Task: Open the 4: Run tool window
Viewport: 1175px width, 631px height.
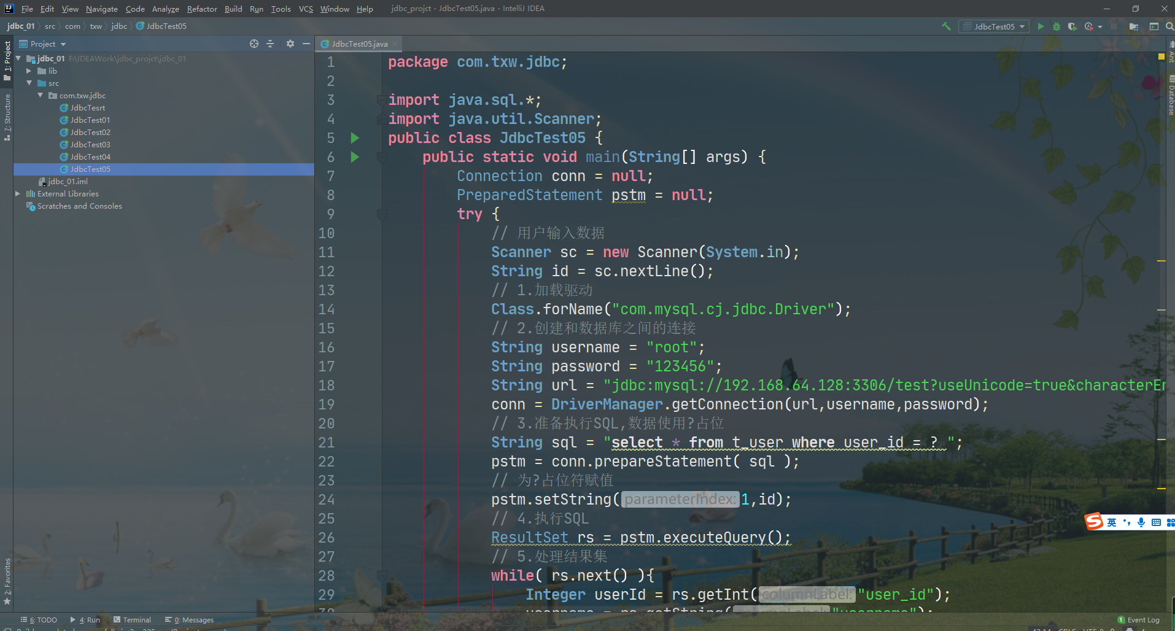Action: (x=85, y=620)
